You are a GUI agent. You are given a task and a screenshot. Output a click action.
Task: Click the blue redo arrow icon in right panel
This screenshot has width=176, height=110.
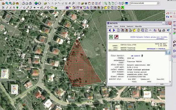tap(167, 17)
